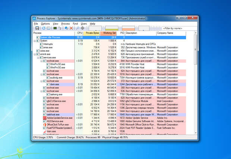Select the taskeng.exe process
Viewport: 231px width, 159px height.
(x=110, y=94)
